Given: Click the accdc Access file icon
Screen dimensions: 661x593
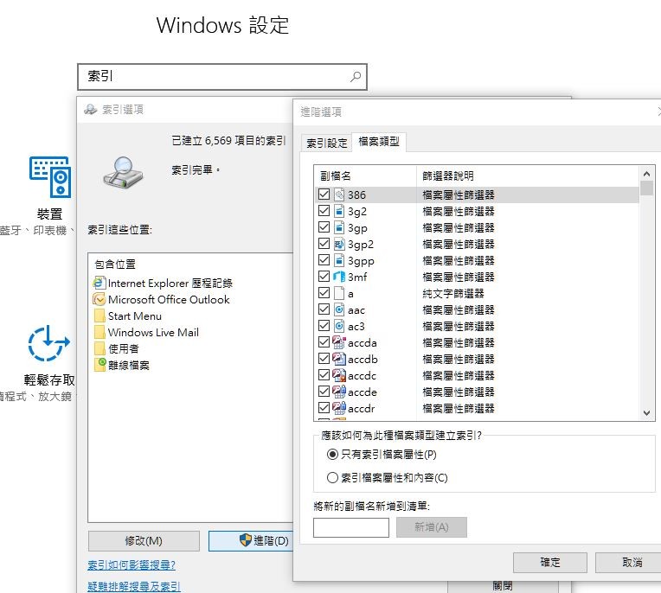Looking at the screenshot, I should point(339,375).
